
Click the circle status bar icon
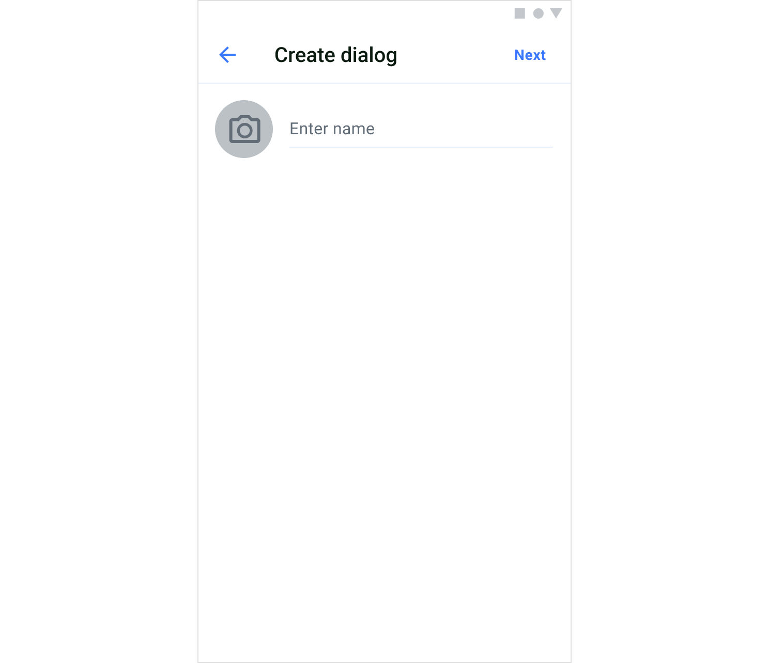coord(539,13)
